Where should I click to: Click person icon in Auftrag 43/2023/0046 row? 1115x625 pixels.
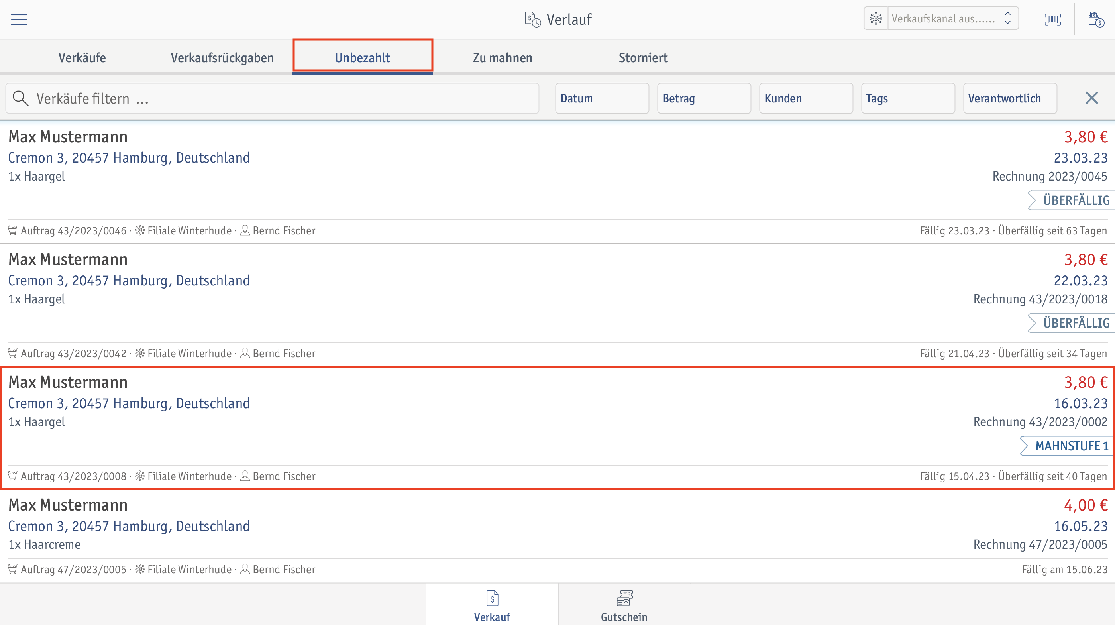245,230
